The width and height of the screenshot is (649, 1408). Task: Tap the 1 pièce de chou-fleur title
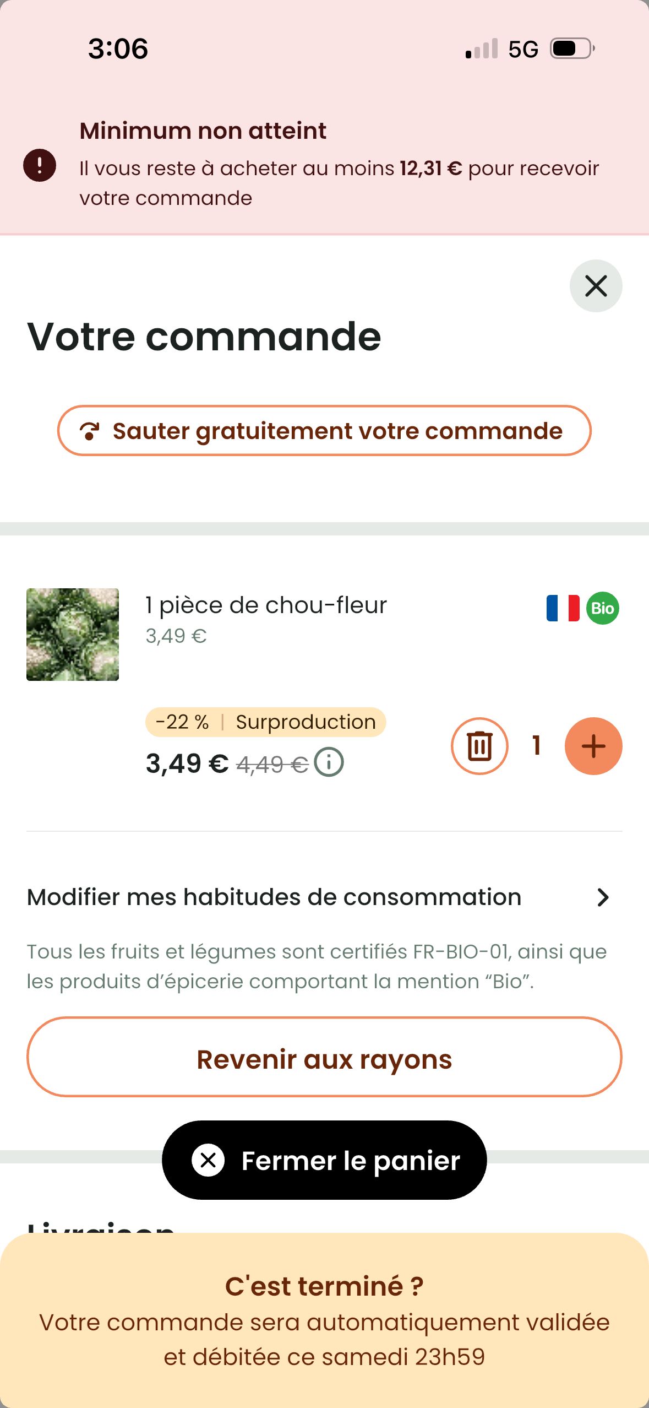tap(266, 605)
